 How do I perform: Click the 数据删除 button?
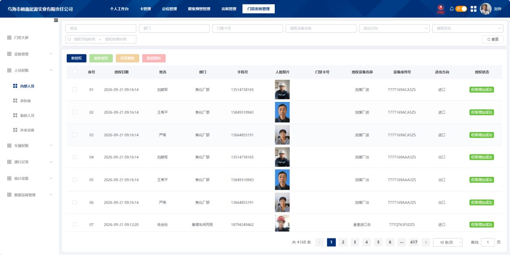coord(154,58)
